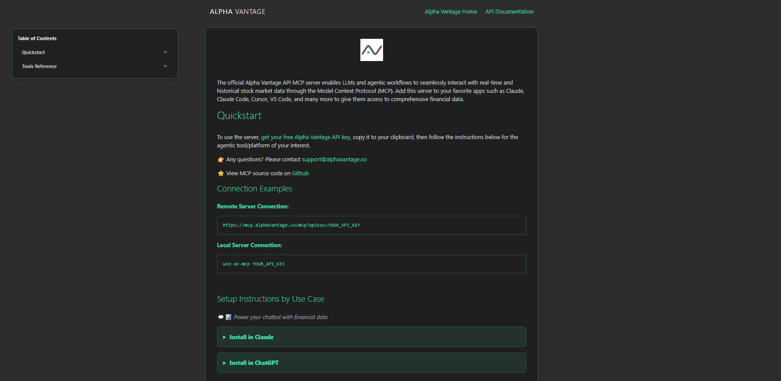
Task: Expand the Quickstart chevron in Table of Contents
Action: tap(165, 52)
